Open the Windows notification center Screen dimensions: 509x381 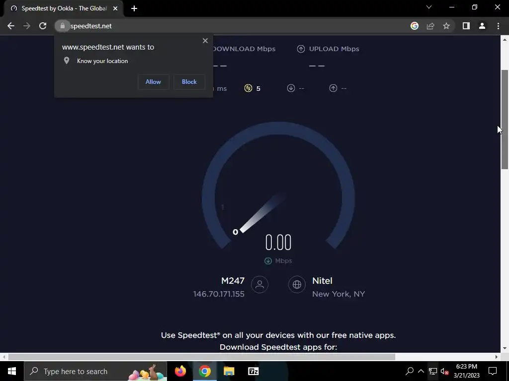[493, 371]
